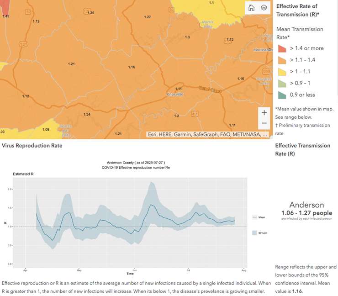
Task: Click the Morristown label on the map
Action: tap(263, 49)
